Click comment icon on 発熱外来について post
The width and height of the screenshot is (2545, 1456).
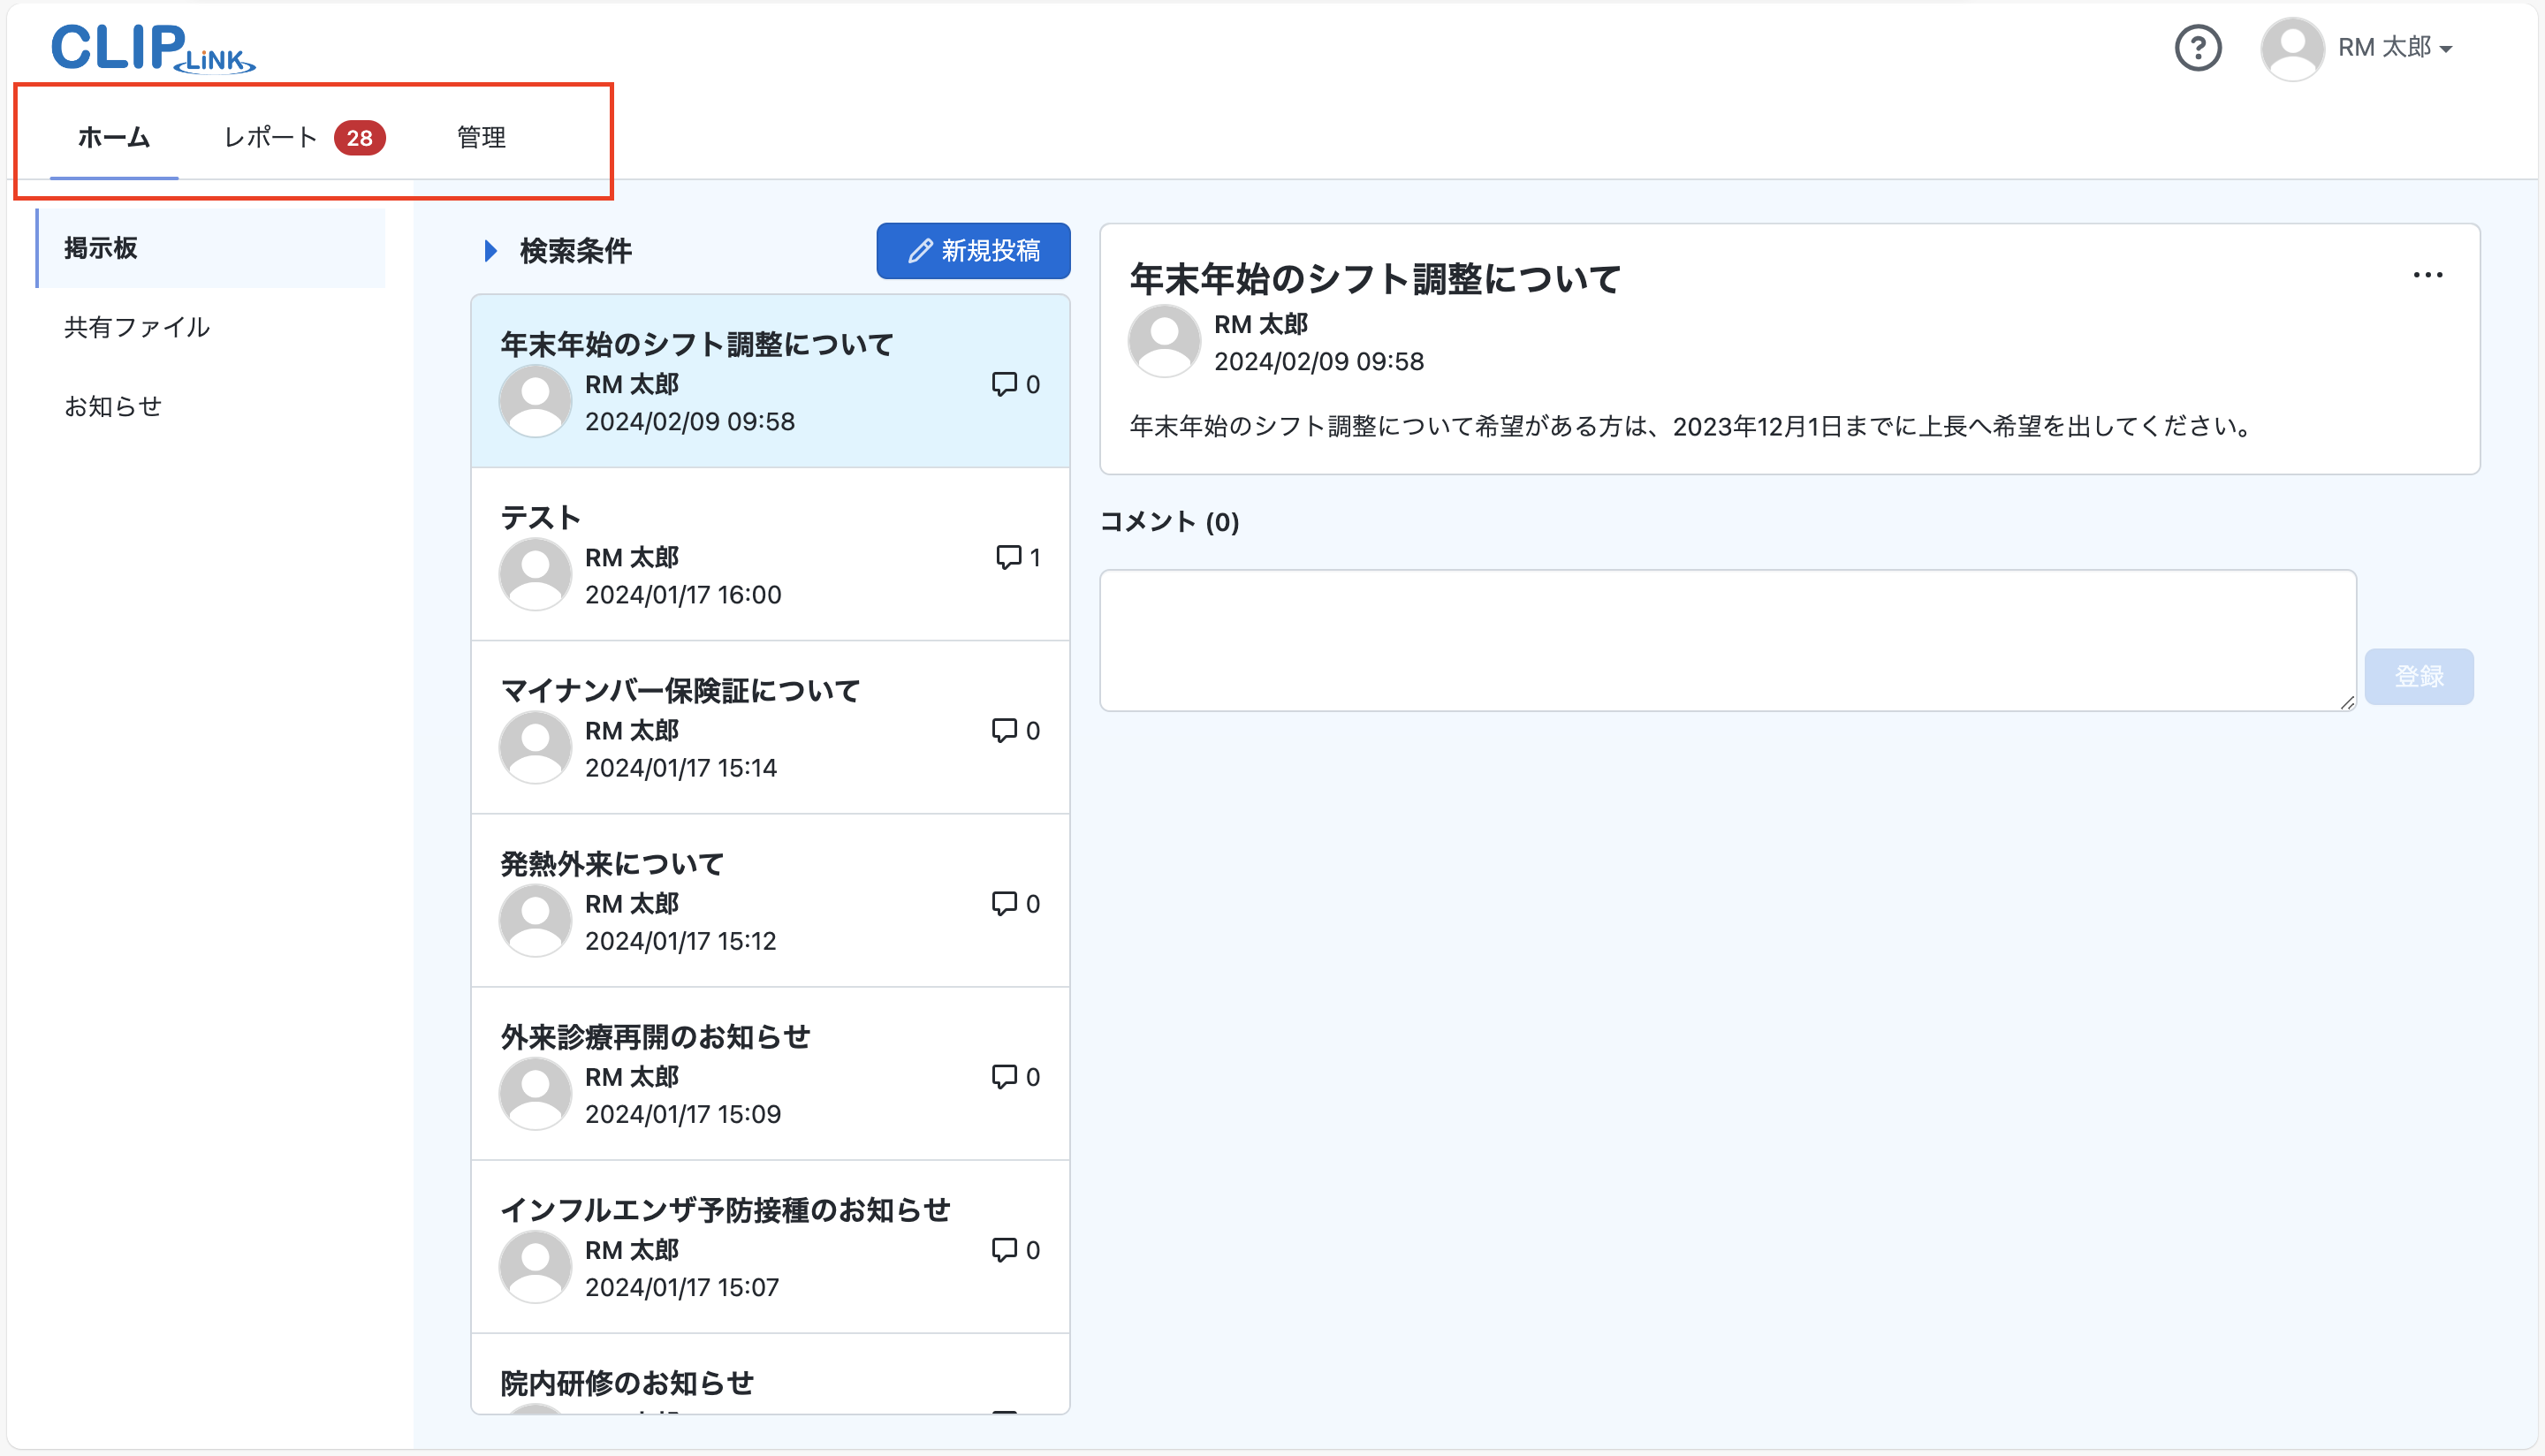pyautogui.click(x=1003, y=903)
